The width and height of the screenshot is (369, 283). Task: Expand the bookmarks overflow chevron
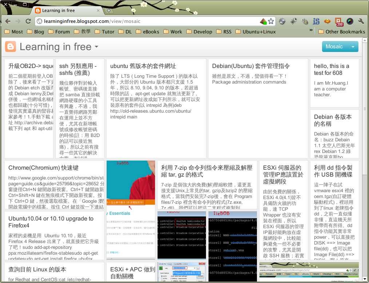[311, 30]
